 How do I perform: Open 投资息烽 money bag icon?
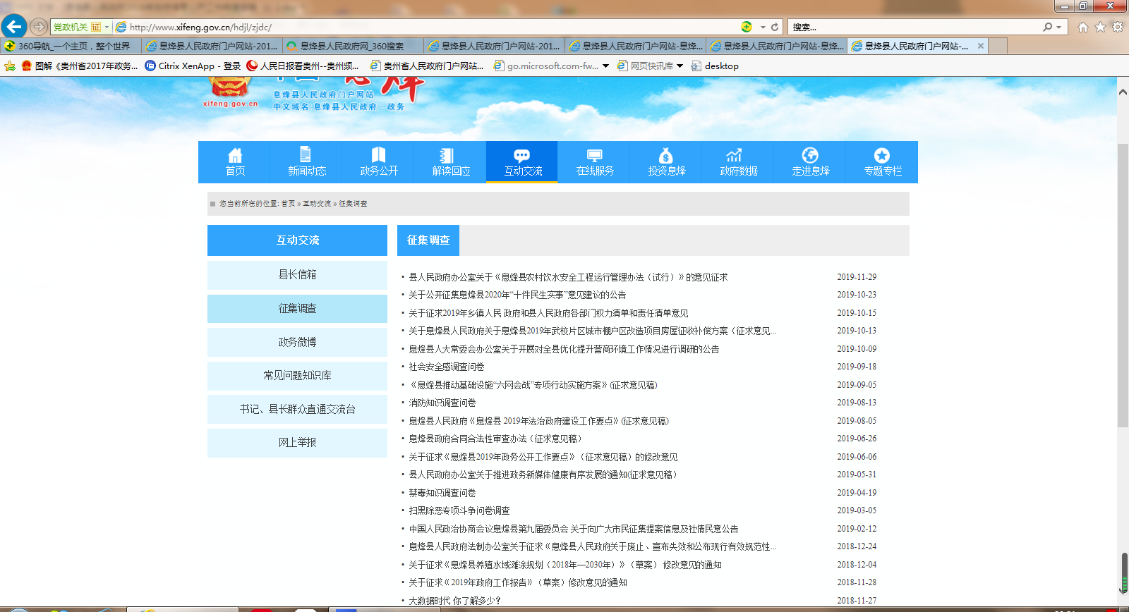pyautogui.click(x=666, y=156)
